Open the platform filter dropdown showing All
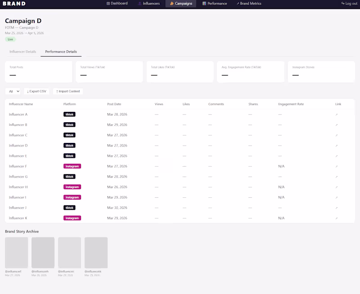 [x=13, y=91]
